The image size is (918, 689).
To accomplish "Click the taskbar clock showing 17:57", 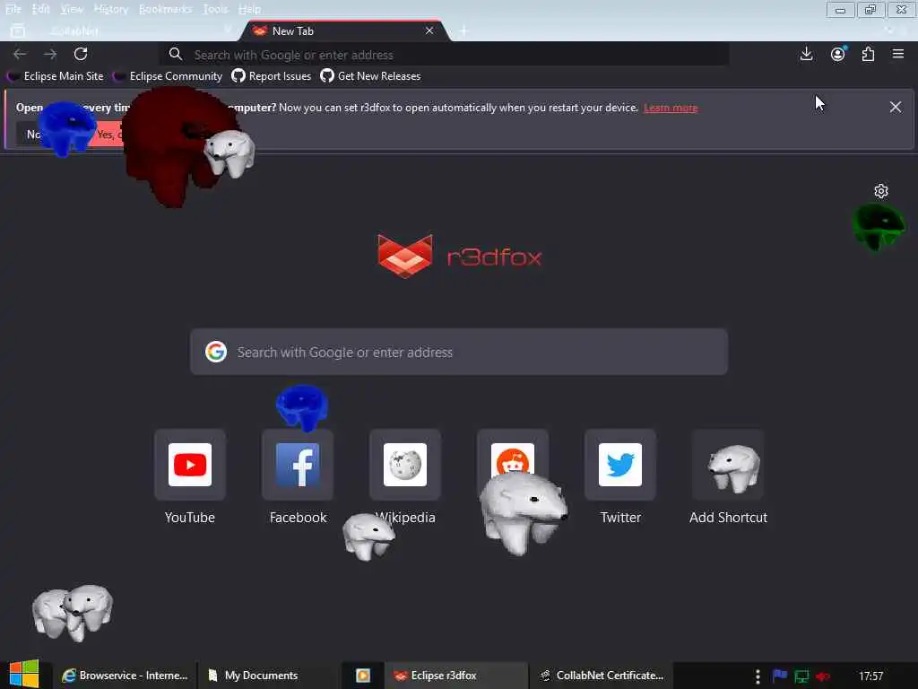I will point(870,676).
